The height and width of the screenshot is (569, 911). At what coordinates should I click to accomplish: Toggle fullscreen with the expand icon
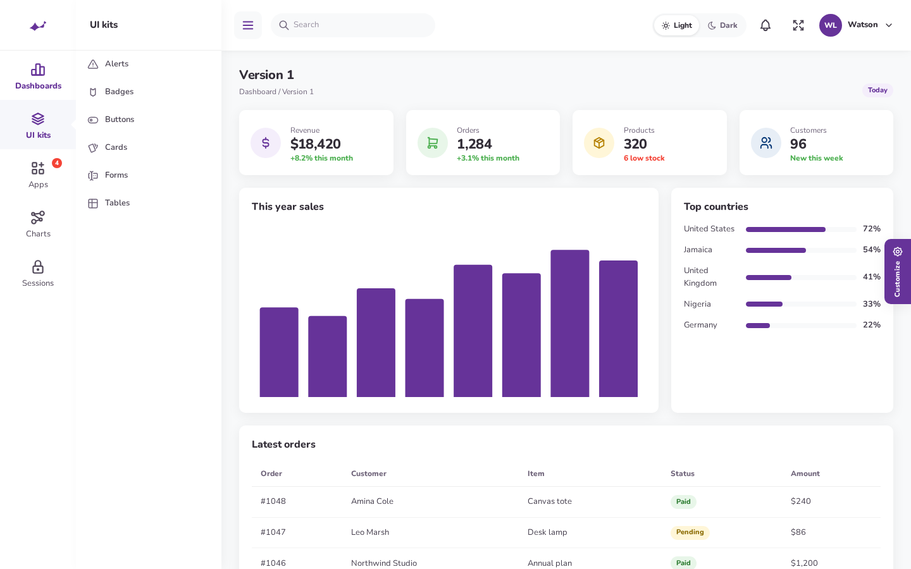pyautogui.click(x=798, y=25)
